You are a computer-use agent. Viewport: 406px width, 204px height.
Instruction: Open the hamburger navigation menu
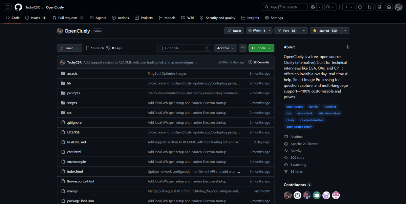point(8,7)
